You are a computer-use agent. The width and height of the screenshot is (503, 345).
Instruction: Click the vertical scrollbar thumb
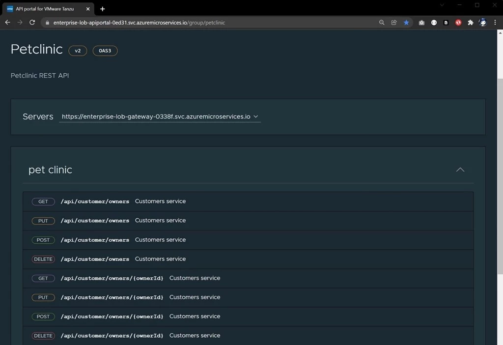(500, 176)
